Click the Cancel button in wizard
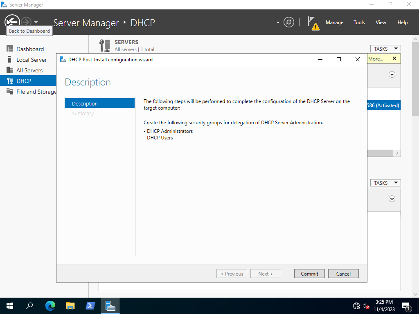This screenshot has height=314, width=419. coord(343,274)
